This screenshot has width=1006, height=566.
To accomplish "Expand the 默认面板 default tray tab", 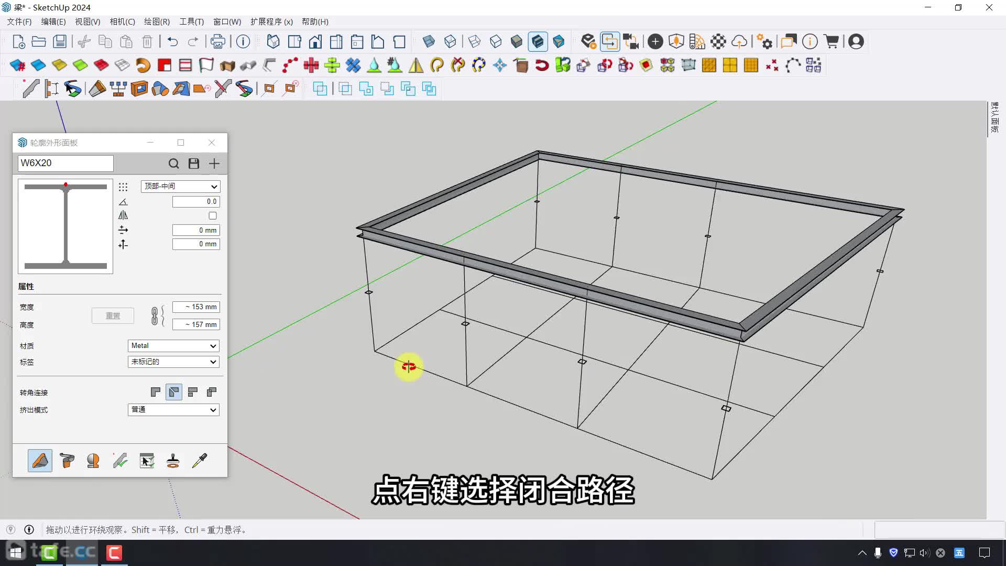I will (x=995, y=117).
